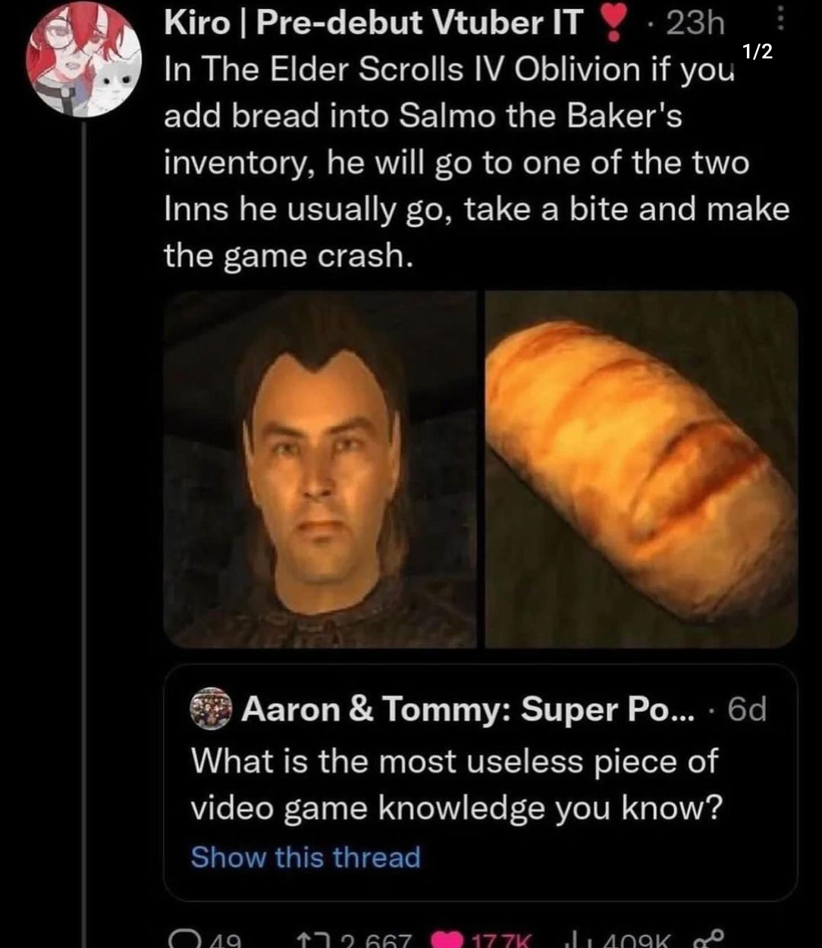Open the bread loaf image

(641, 469)
